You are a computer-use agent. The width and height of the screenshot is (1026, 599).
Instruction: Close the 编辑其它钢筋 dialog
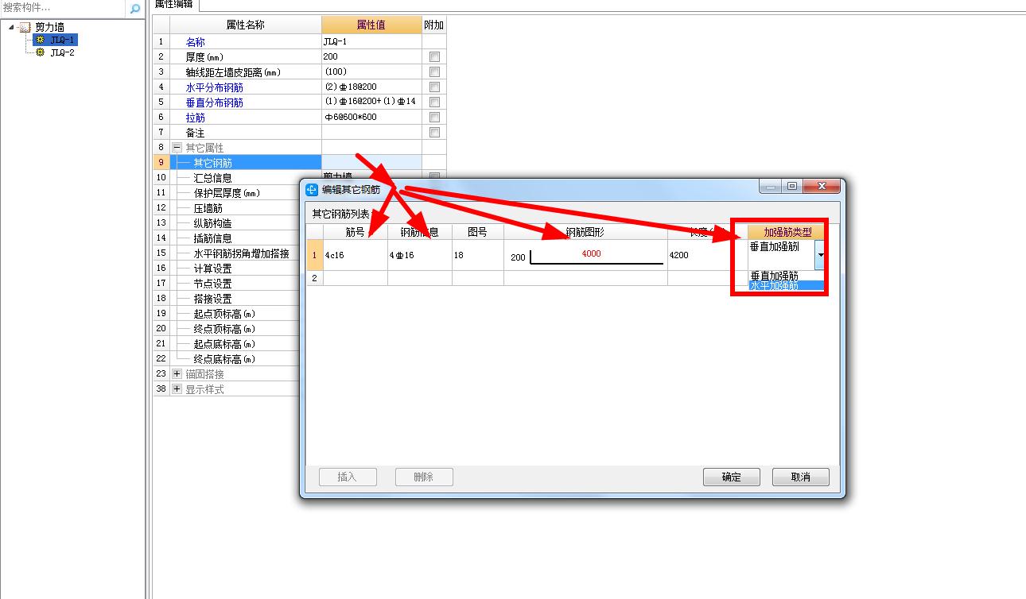click(821, 187)
